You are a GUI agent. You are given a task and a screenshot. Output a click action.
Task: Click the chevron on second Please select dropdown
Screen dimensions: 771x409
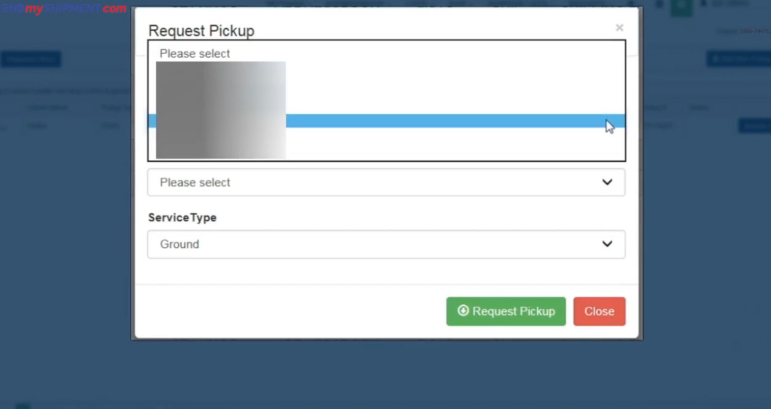coord(607,183)
